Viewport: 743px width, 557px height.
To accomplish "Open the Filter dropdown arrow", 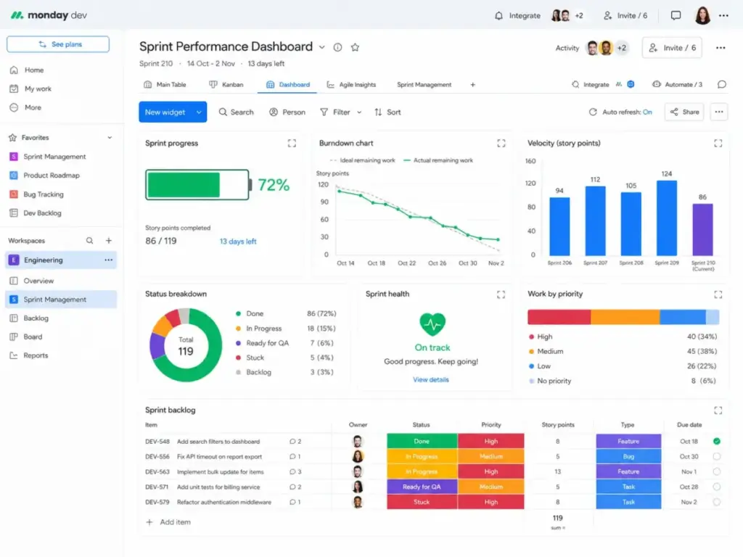I will pos(359,112).
